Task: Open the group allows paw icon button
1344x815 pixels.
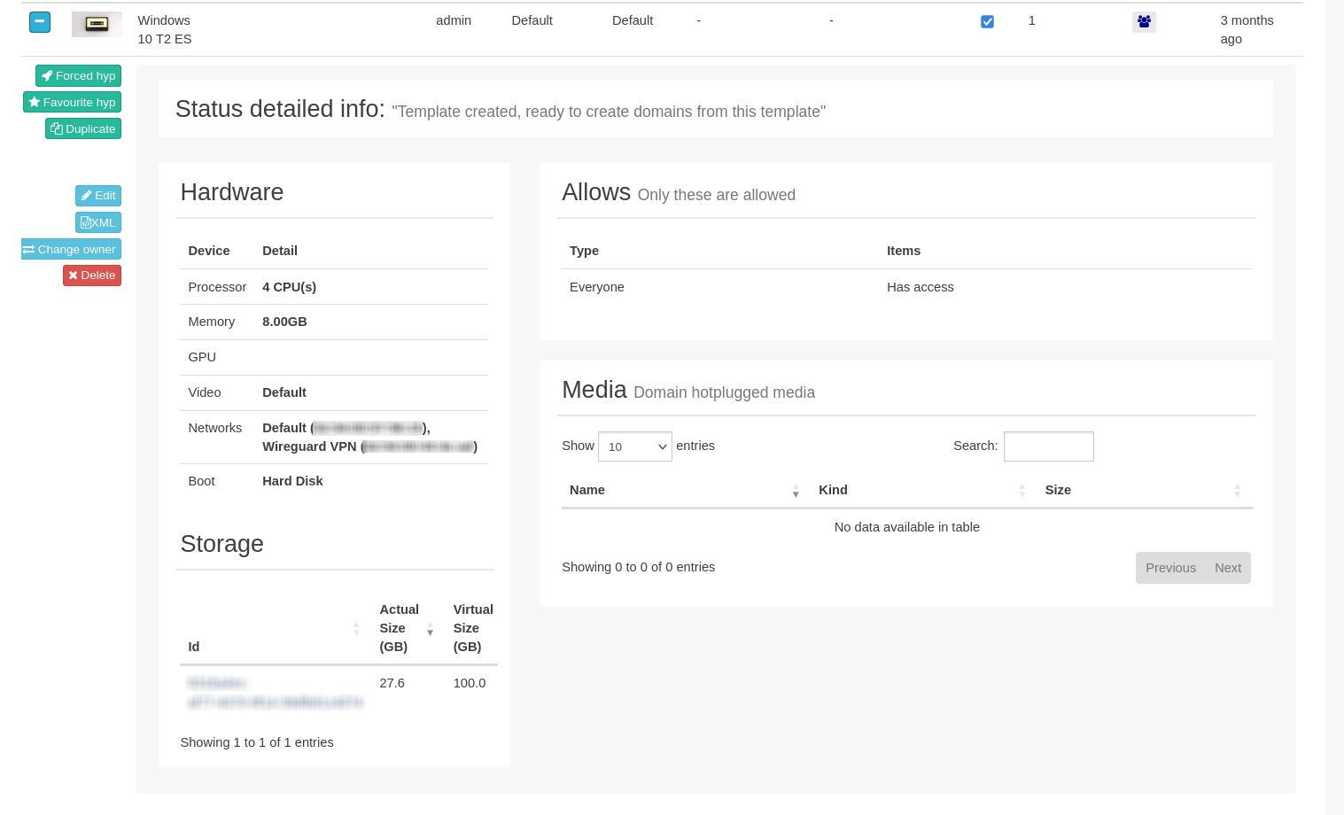Action: tap(1144, 22)
